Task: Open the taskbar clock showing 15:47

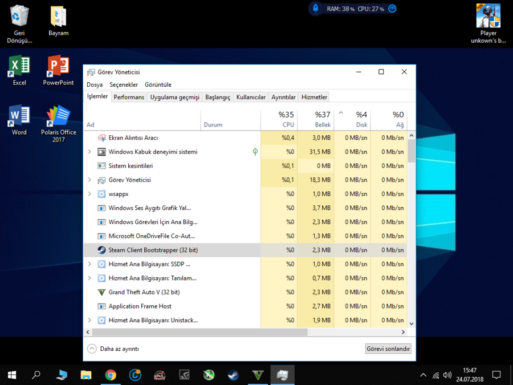Action: click(x=470, y=375)
